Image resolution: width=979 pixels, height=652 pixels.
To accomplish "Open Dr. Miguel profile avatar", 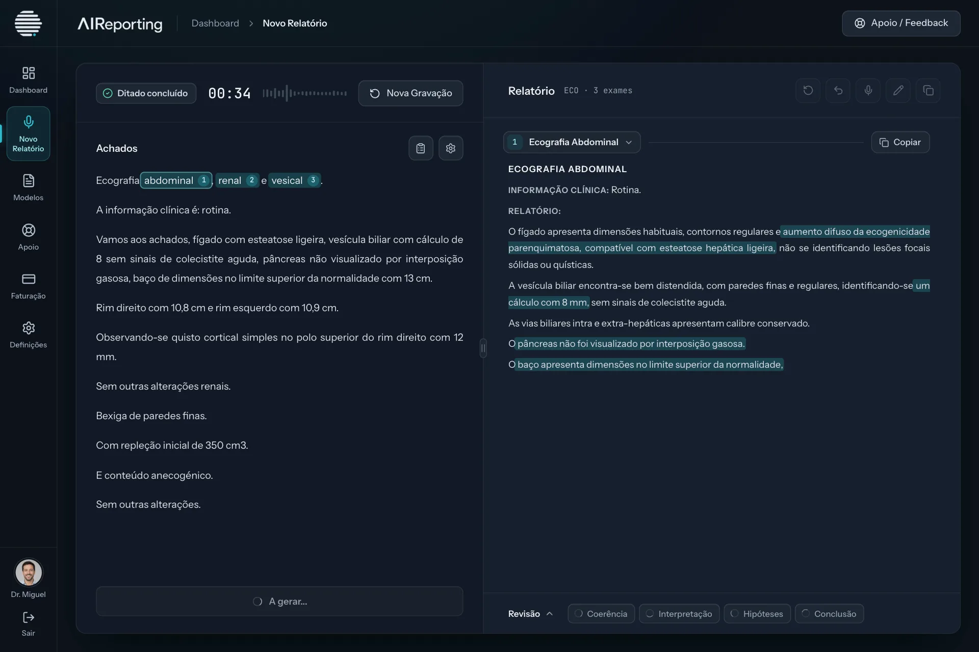I will 29,573.
